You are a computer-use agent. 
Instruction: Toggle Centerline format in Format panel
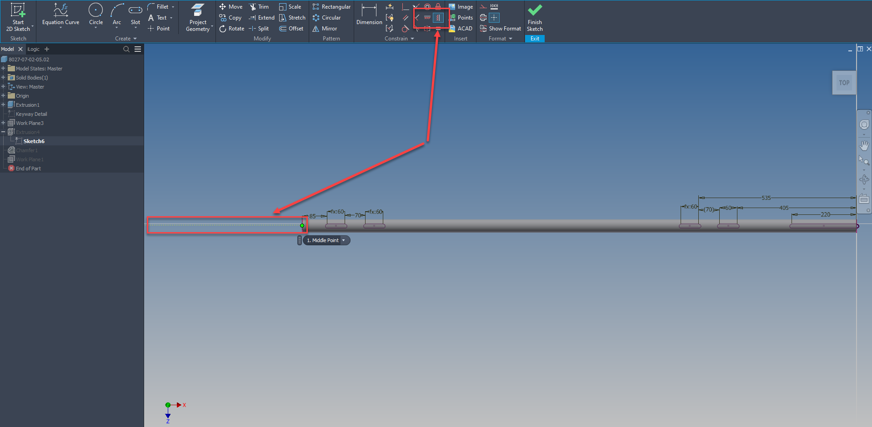click(484, 18)
